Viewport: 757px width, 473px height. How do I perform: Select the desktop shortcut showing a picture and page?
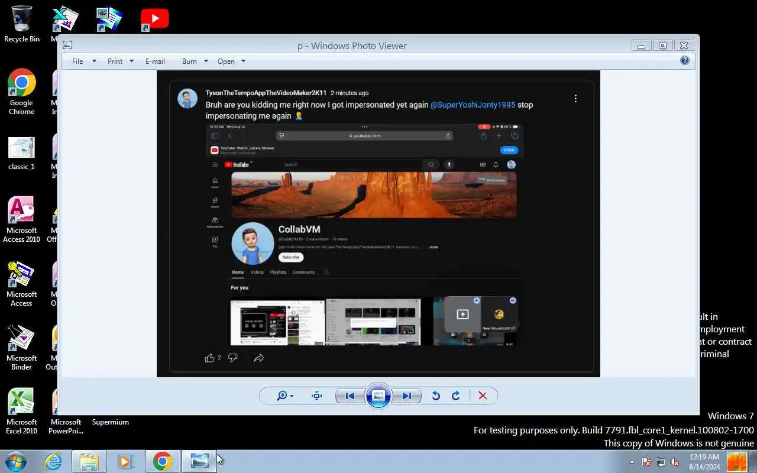pyautogui.click(x=109, y=19)
